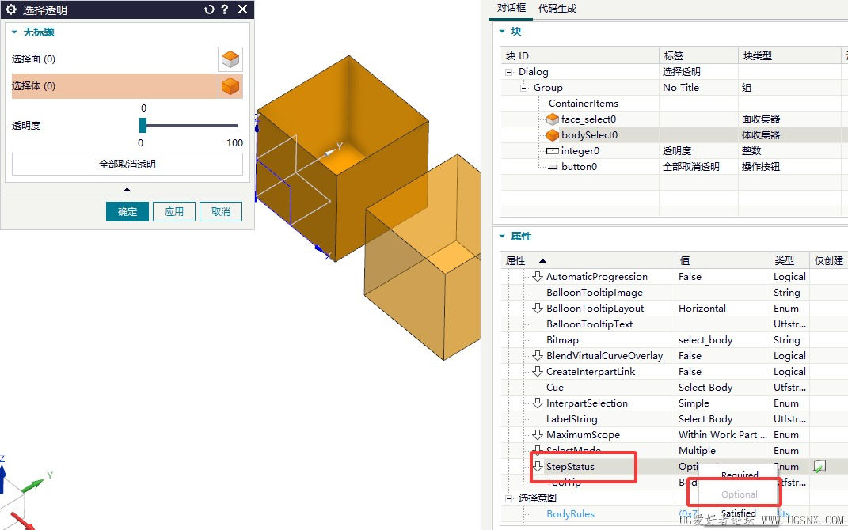Screen dimensions: 848x530
Task: Click the MaximumScope arrow icon
Action: (537, 434)
